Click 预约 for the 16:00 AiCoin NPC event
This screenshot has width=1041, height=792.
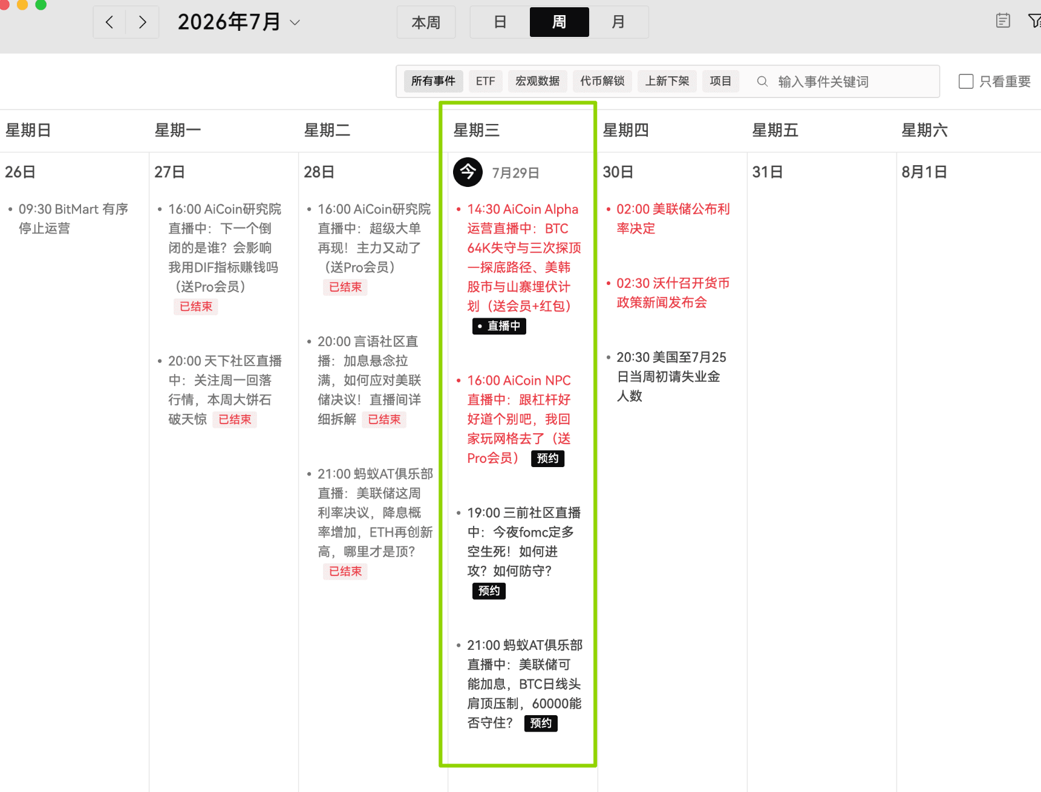click(x=547, y=459)
